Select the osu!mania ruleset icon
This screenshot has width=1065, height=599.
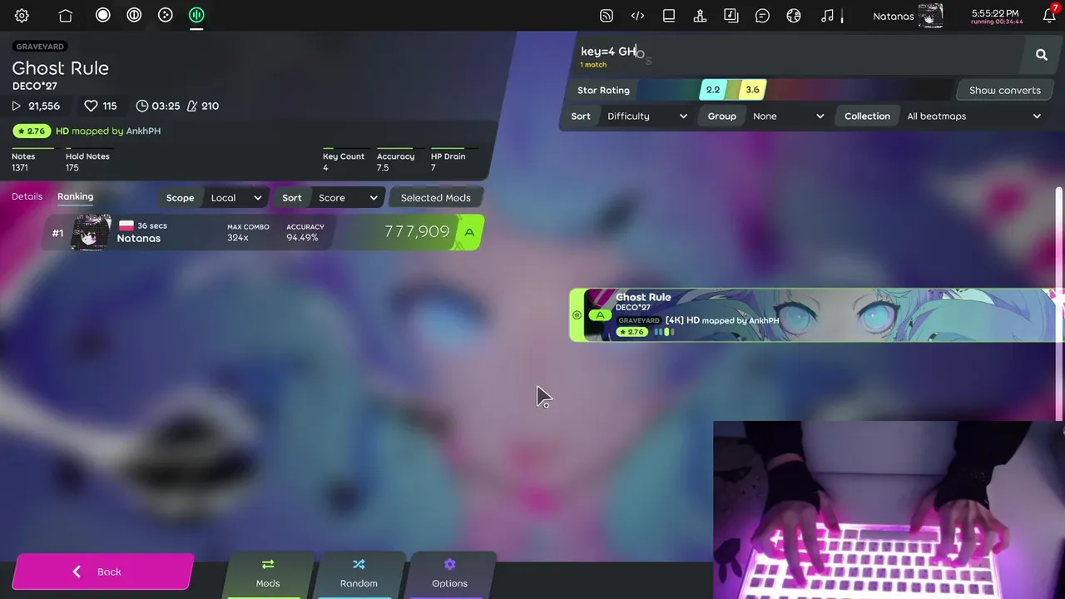pyautogui.click(x=196, y=15)
